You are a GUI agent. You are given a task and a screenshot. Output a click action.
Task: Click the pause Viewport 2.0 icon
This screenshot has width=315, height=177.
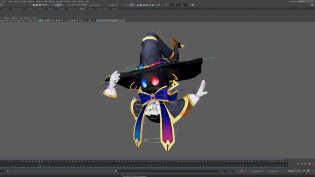pos(159,5)
